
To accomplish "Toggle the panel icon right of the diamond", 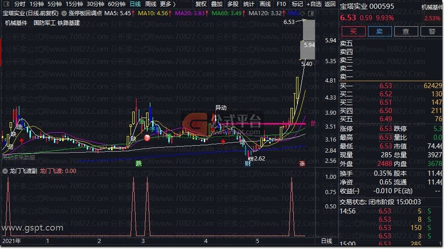I will [x=311, y=13].
